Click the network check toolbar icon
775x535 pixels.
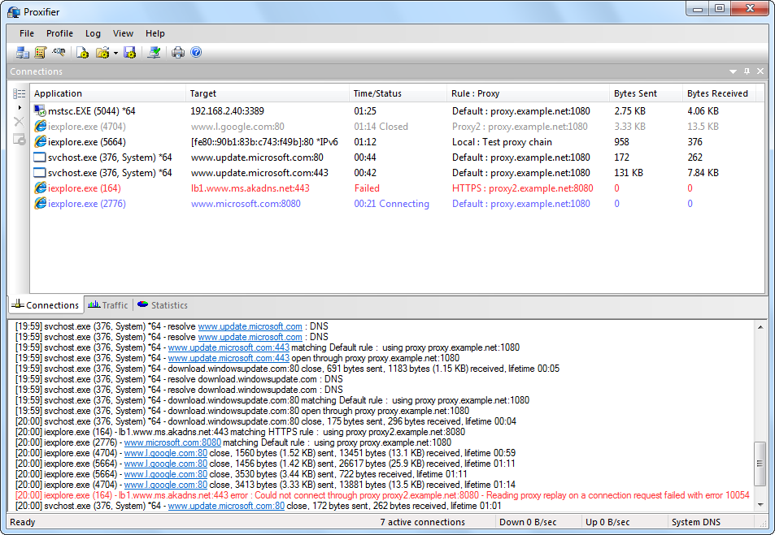[154, 53]
